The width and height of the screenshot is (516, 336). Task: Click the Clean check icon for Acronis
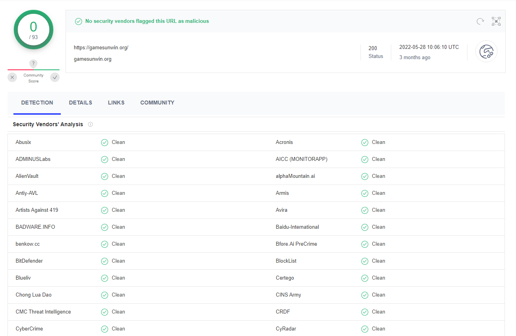coord(365,142)
